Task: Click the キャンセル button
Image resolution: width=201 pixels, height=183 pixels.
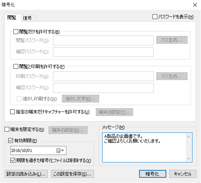Action: pyautogui.click(x=183, y=174)
